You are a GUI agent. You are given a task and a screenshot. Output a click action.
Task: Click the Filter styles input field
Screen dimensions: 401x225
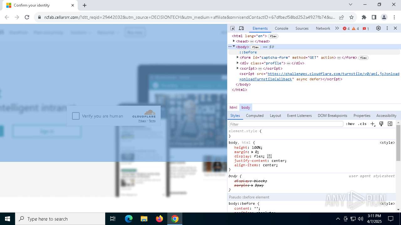(x=286, y=124)
